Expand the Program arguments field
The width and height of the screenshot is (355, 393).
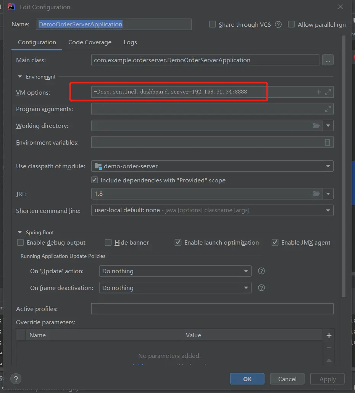pyautogui.click(x=328, y=109)
